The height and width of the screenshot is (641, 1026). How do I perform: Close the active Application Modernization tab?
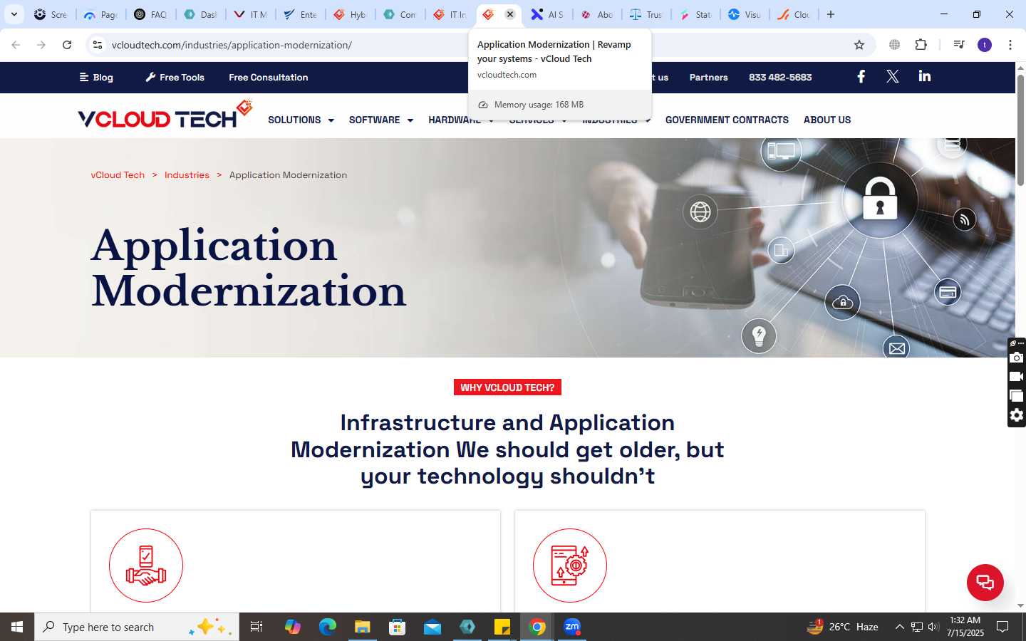pyautogui.click(x=510, y=14)
